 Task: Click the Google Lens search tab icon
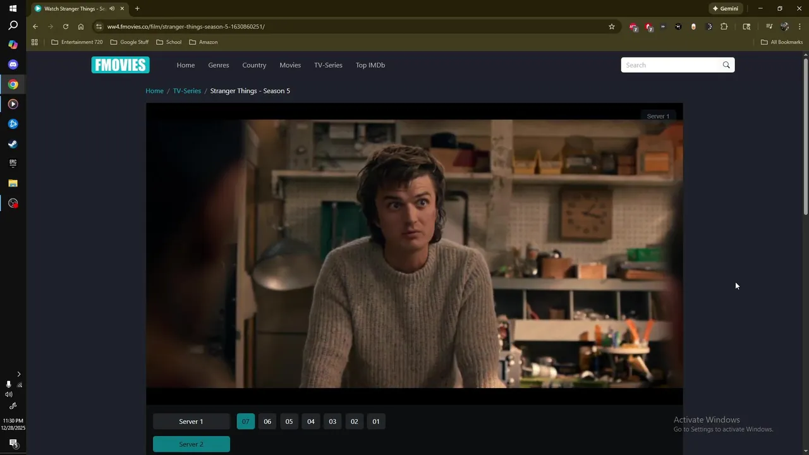pyautogui.click(x=746, y=27)
